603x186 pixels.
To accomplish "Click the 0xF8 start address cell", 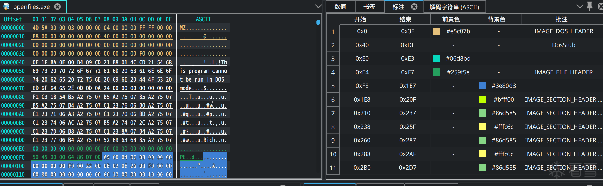I will tap(362, 86).
